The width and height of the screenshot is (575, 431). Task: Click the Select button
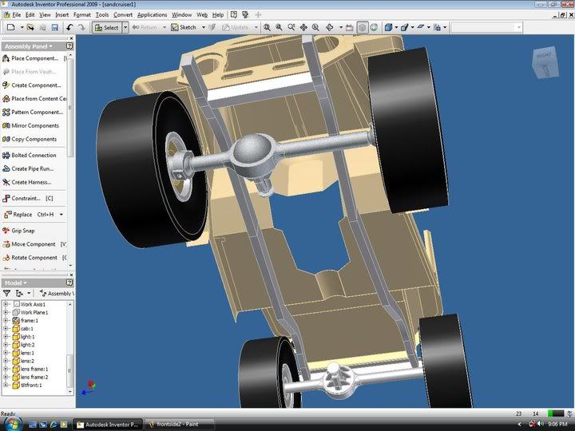point(107,27)
